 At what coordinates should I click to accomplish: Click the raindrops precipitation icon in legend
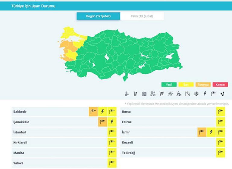click(x=222, y=94)
